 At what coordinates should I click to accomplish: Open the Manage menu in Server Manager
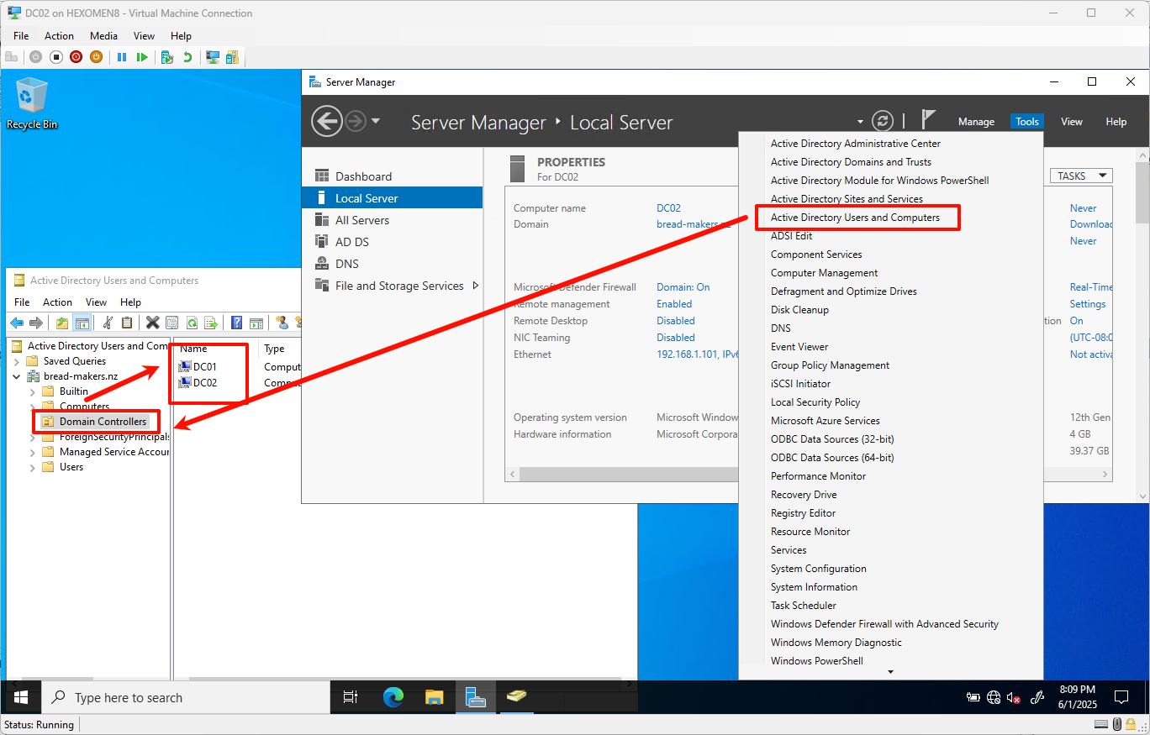coord(976,122)
